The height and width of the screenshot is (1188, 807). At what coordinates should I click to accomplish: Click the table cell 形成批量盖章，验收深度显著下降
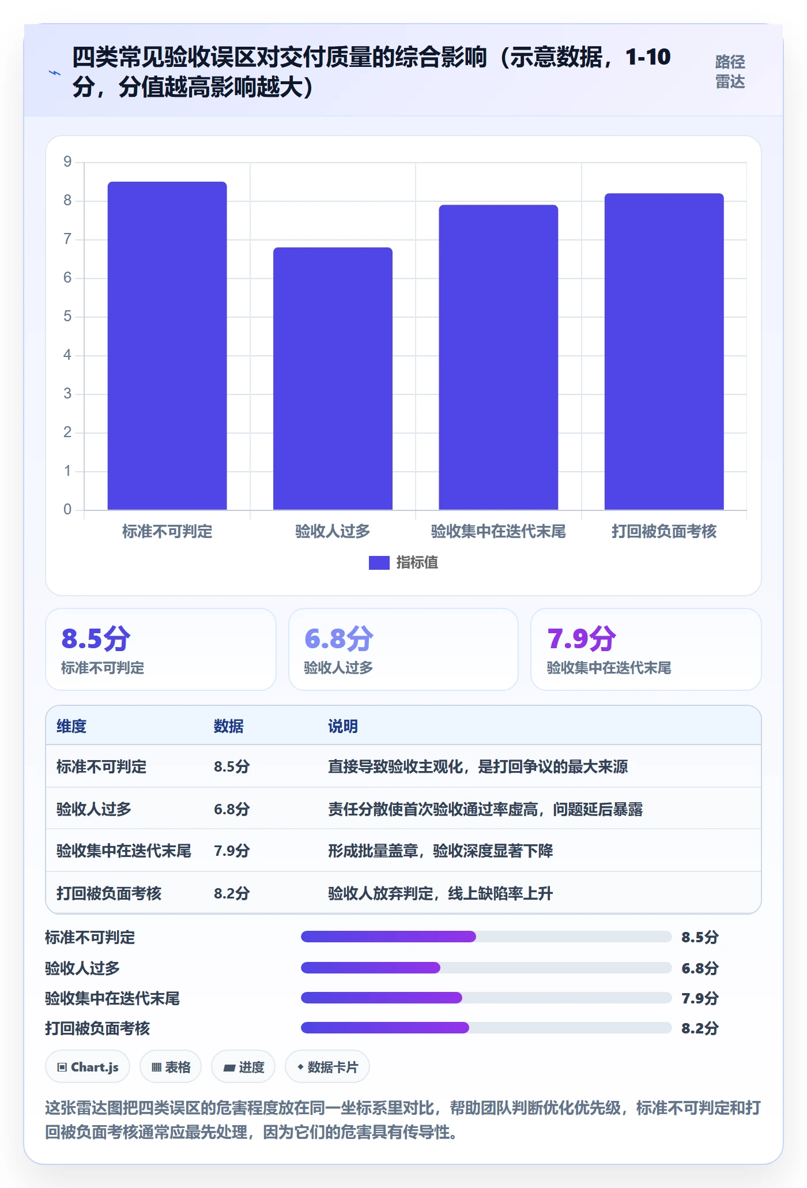click(x=440, y=851)
